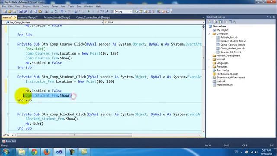Click the Show All Files icon in Solution Explorer
The height and width of the screenshot is (156, 277).
(216, 22)
